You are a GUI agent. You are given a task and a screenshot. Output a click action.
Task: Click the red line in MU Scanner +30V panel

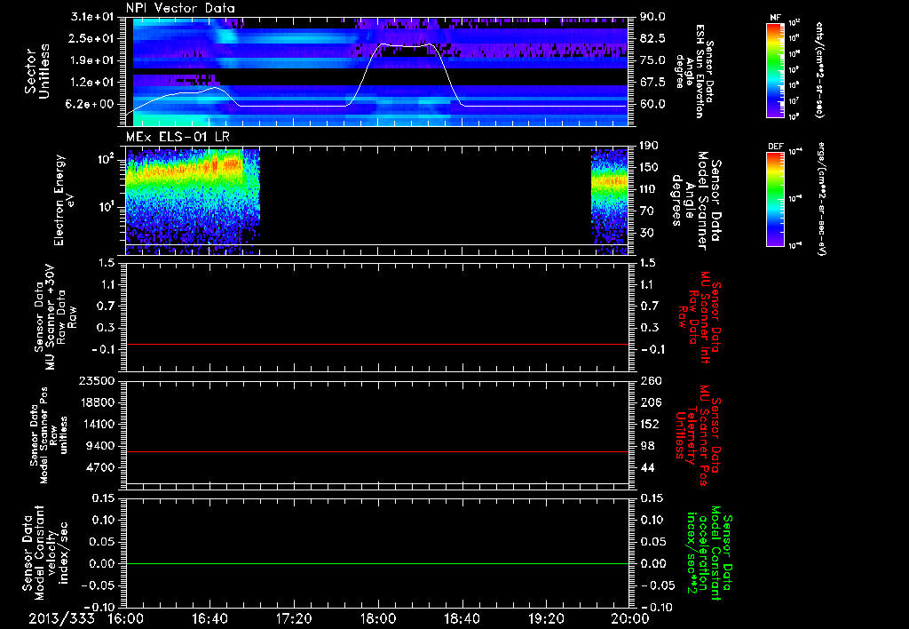(377, 344)
